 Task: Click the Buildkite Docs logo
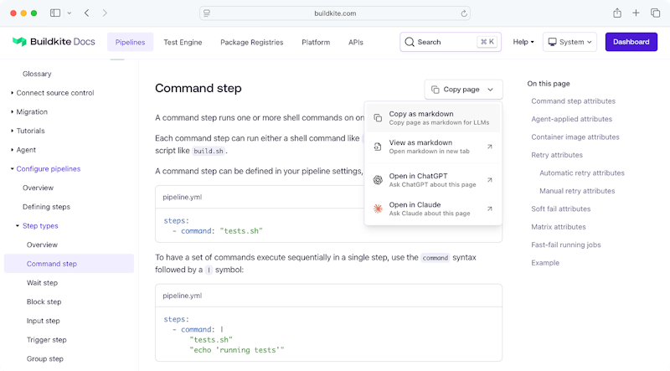coord(54,42)
